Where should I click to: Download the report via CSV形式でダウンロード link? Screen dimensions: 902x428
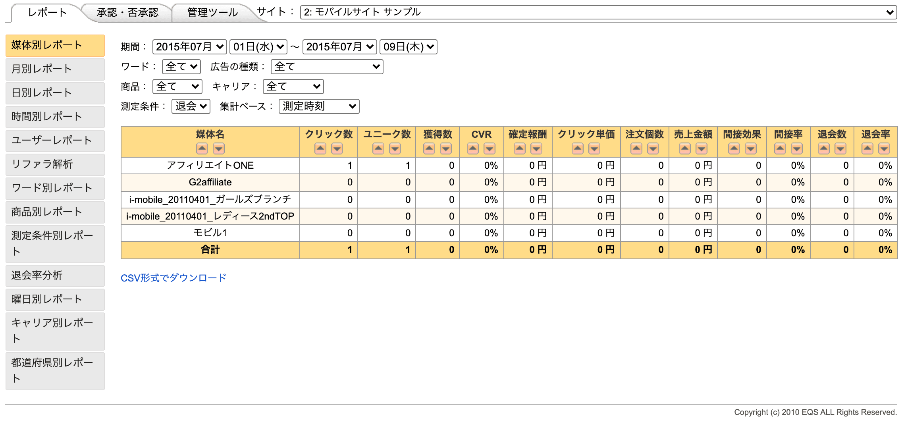pyautogui.click(x=173, y=278)
